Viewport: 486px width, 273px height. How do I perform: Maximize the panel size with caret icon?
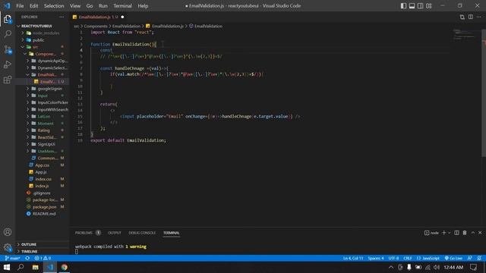[472, 233]
